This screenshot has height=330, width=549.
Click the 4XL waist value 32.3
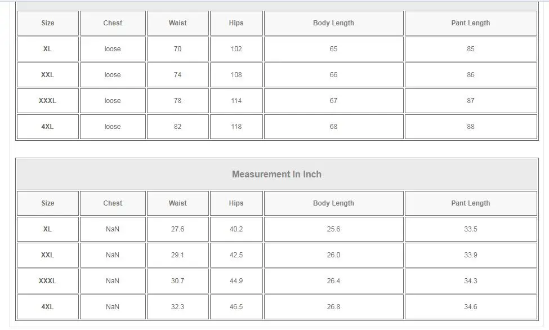coord(178,307)
